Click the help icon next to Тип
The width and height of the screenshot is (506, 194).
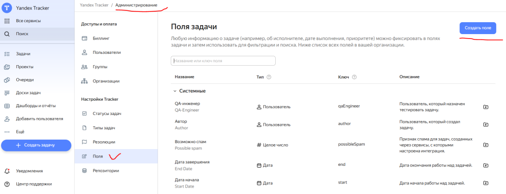[x=268, y=77]
